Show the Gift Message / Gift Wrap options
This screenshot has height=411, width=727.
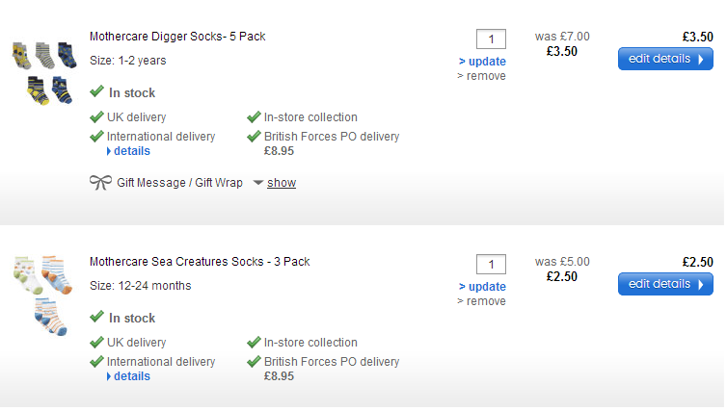tap(282, 183)
